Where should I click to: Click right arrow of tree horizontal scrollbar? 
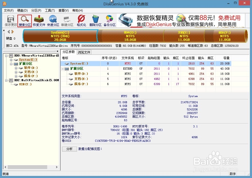[56, 167]
